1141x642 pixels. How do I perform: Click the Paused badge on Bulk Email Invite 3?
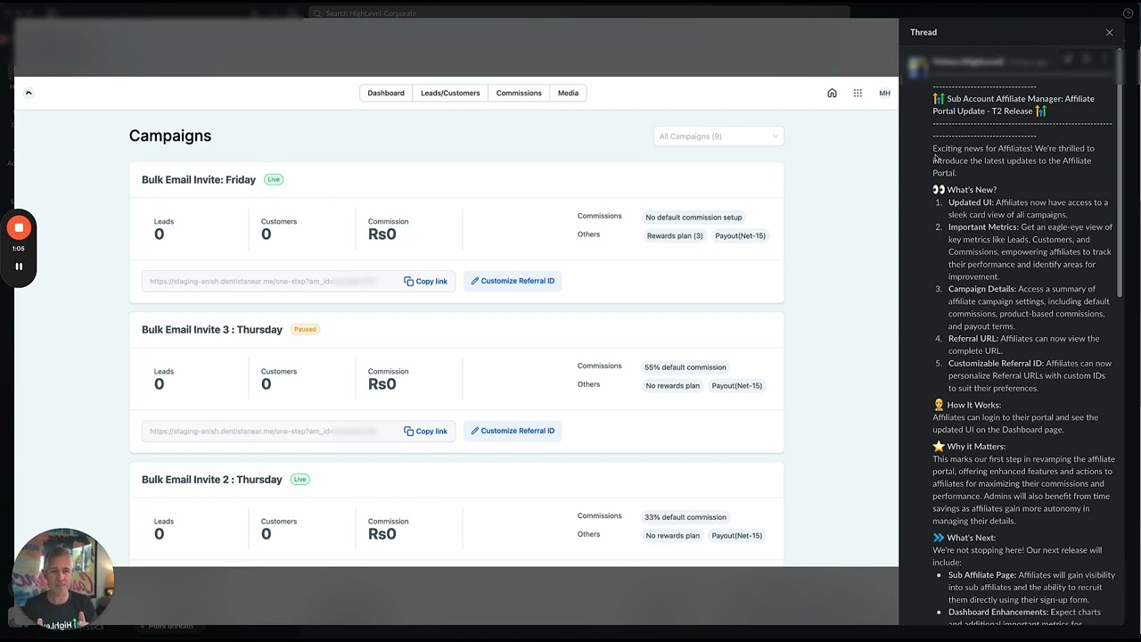[x=305, y=329]
